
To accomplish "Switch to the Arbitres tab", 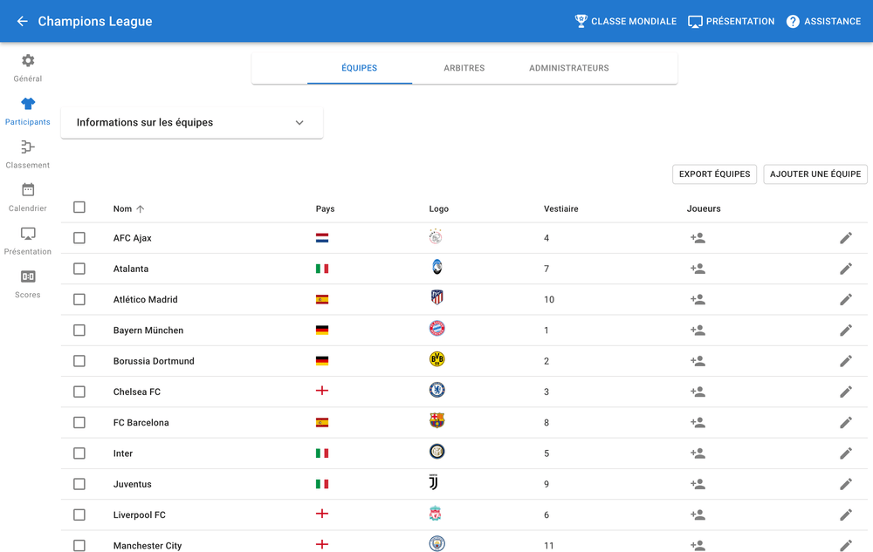I will coord(464,68).
